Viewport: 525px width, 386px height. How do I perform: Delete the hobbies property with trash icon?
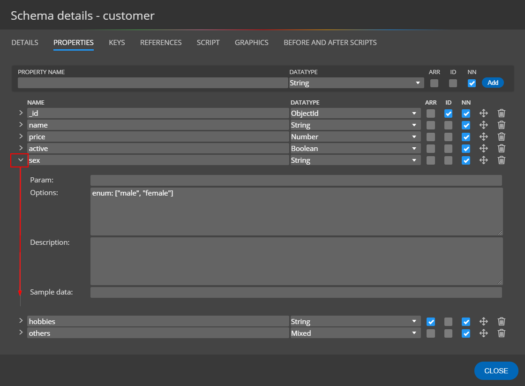point(501,322)
